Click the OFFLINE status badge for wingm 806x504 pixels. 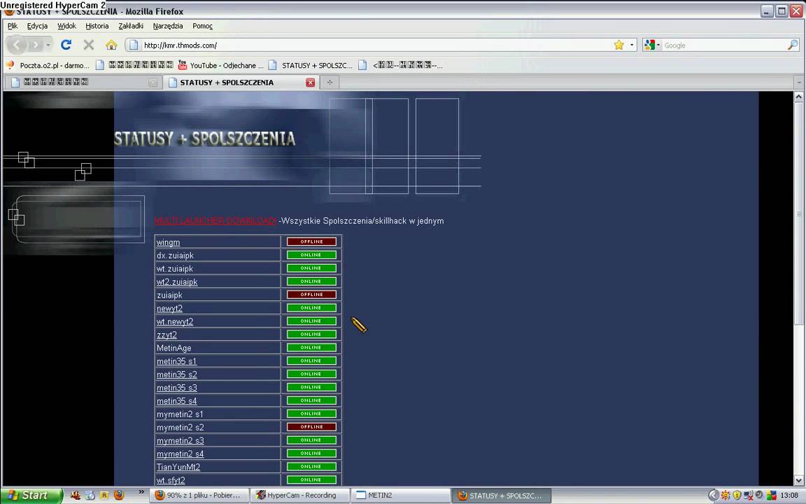tap(311, 241)
